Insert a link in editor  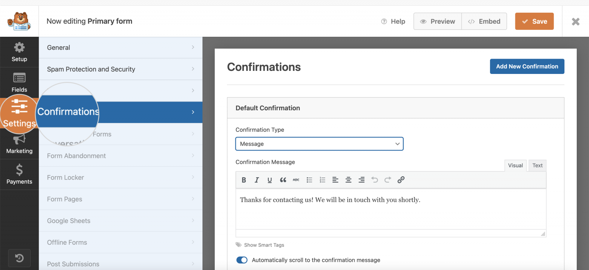401,180
